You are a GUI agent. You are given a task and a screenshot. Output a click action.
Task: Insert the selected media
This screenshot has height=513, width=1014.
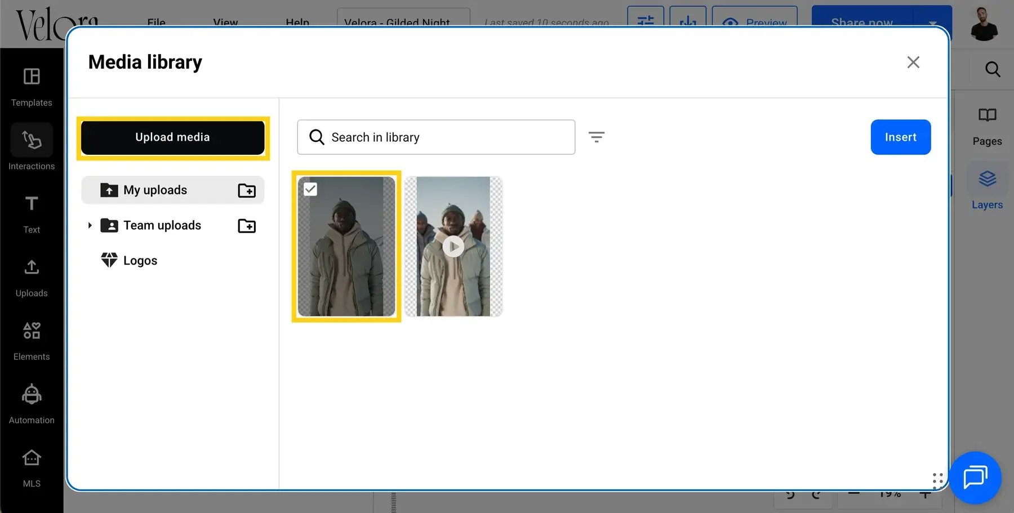coord(900,137)
